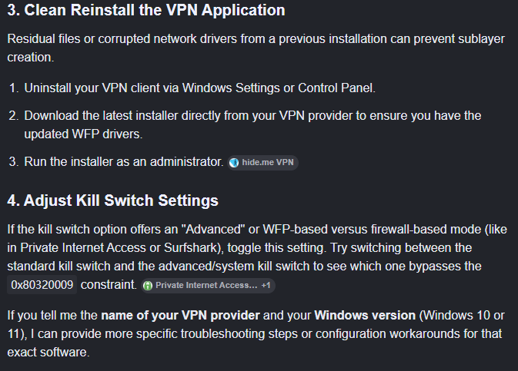Viewport: 518px width, 371px height.
Task: Click the Clean Reinstall the VPN Application heading
Action: [146, 10]
